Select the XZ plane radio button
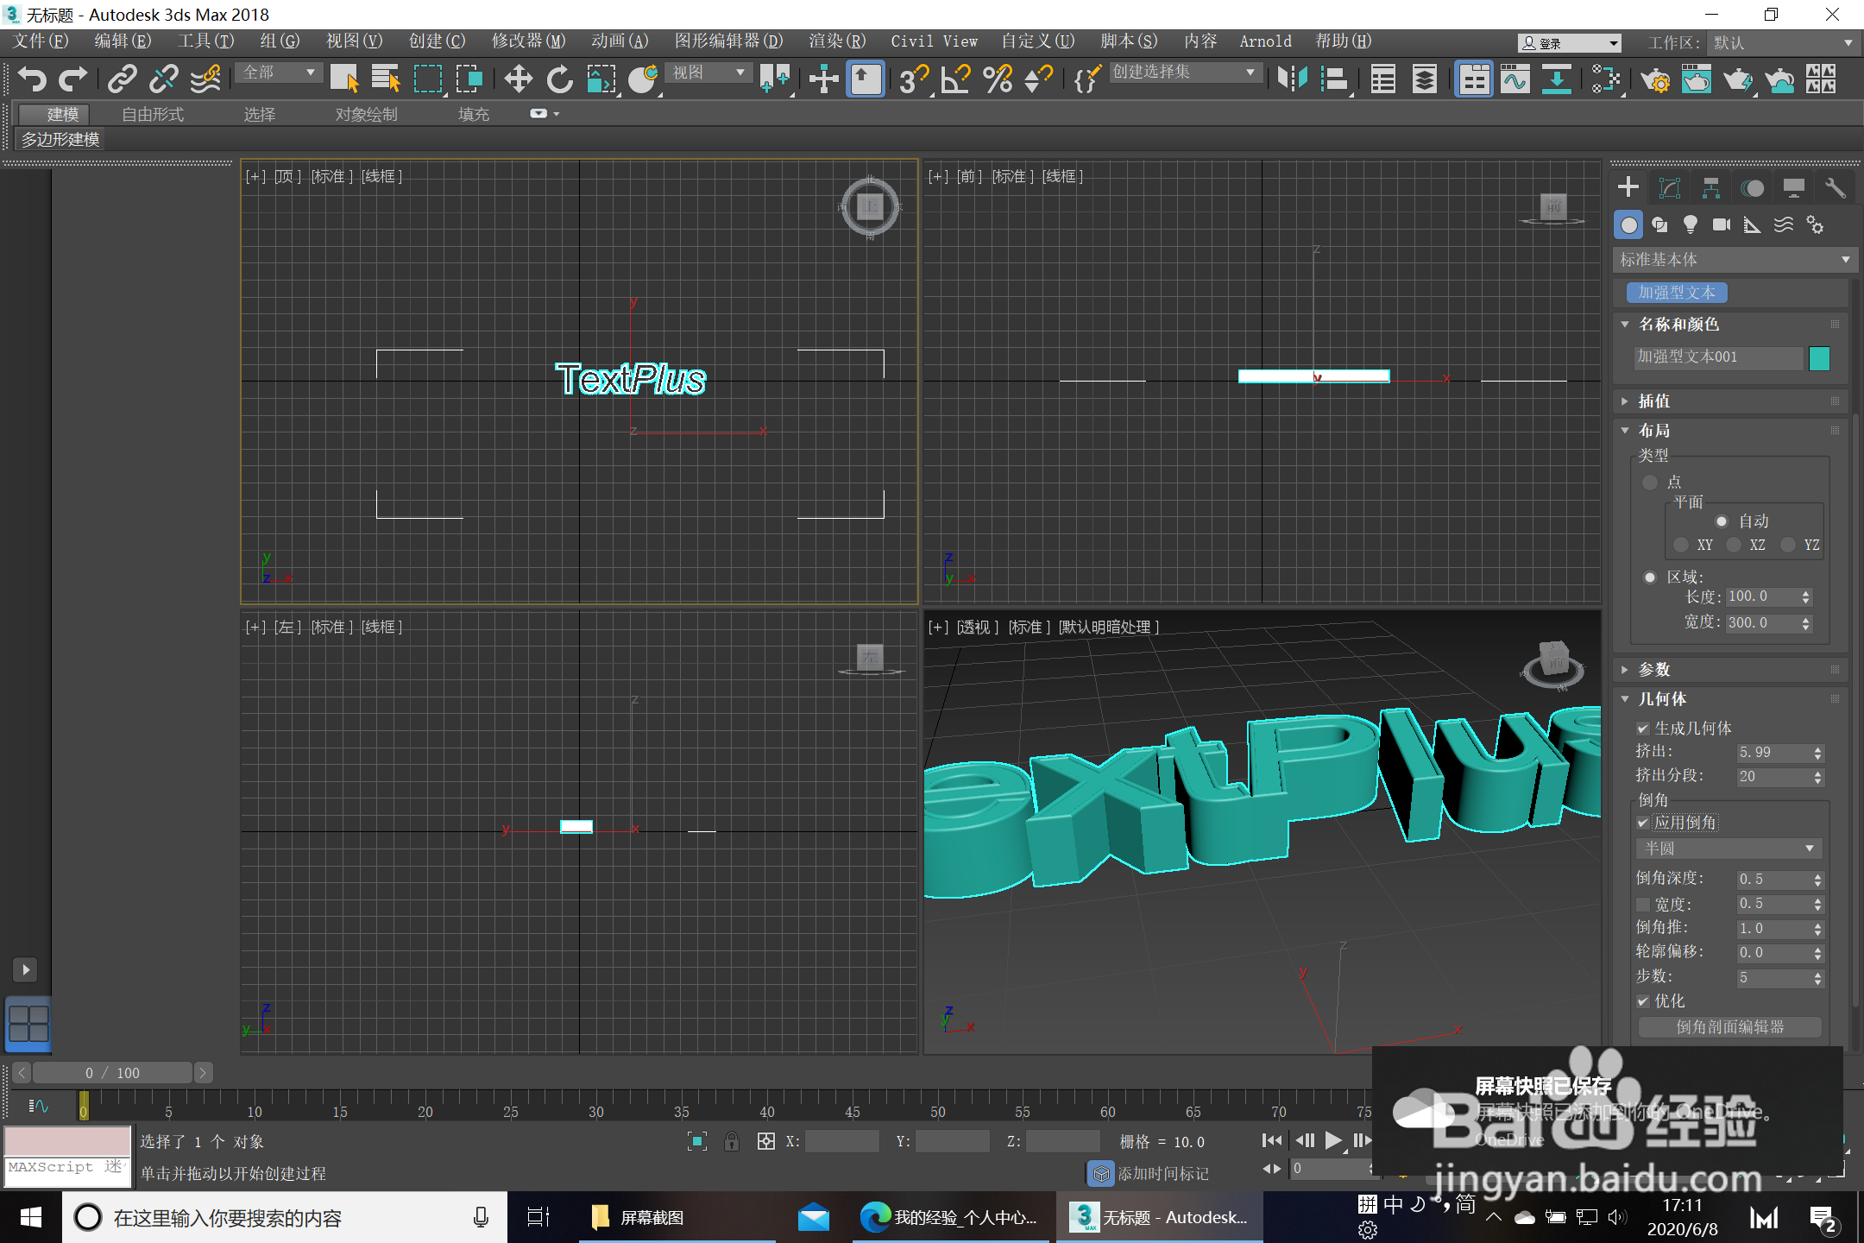1864x1243 pixels. pyautogui.click(x=1734, y=545)
